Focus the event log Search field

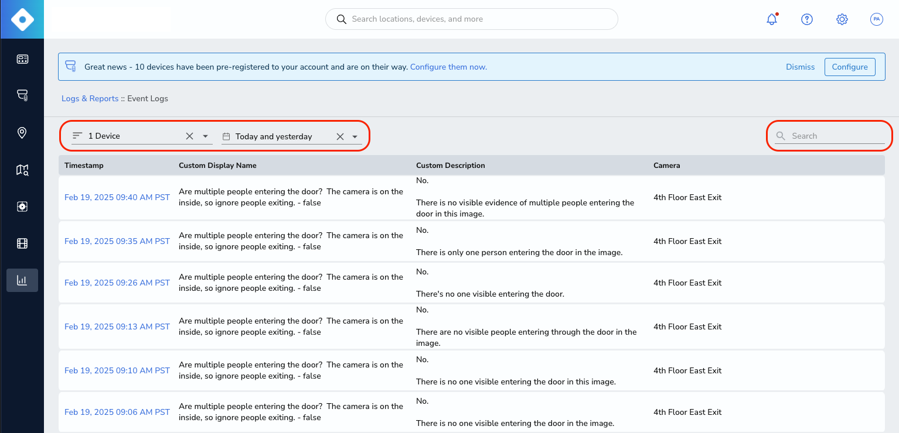tap(830, 136)
